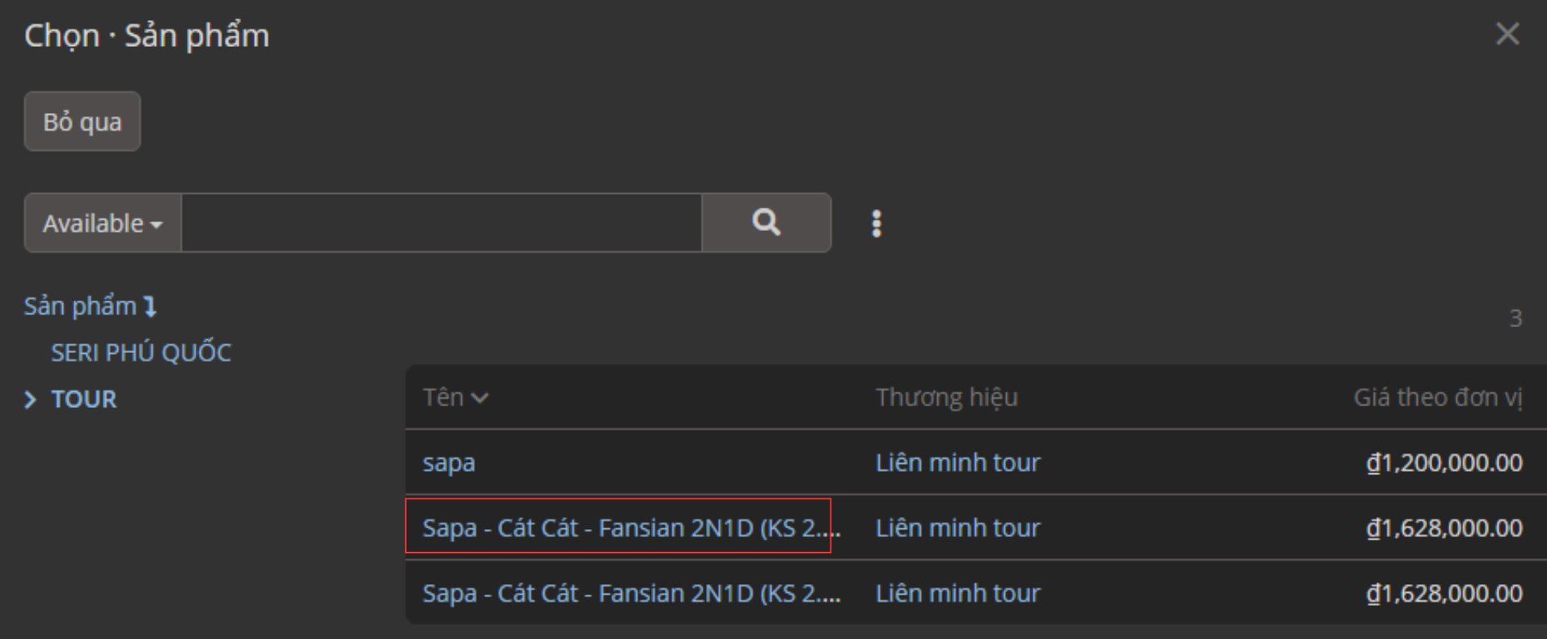Click the ₫1,200,000.00 price cell
Image resolution: width=1547 pixels, height=639 pixels.
coord(1443,463)
